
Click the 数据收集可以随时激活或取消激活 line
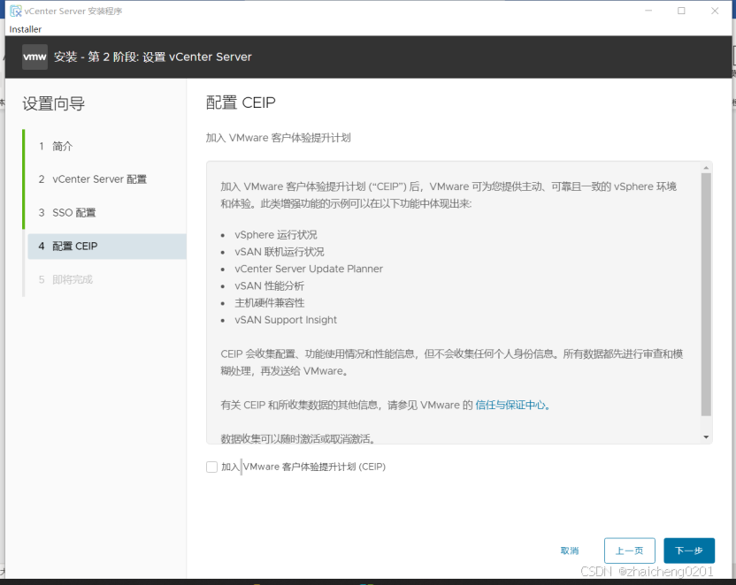pos(298,438)
